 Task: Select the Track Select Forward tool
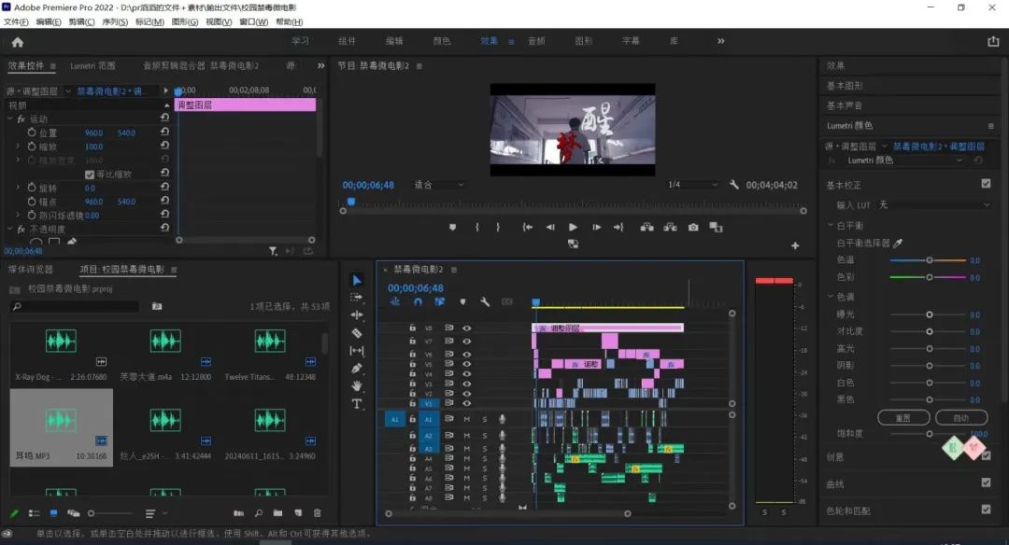pyautogui.click(x=357, y=298)
